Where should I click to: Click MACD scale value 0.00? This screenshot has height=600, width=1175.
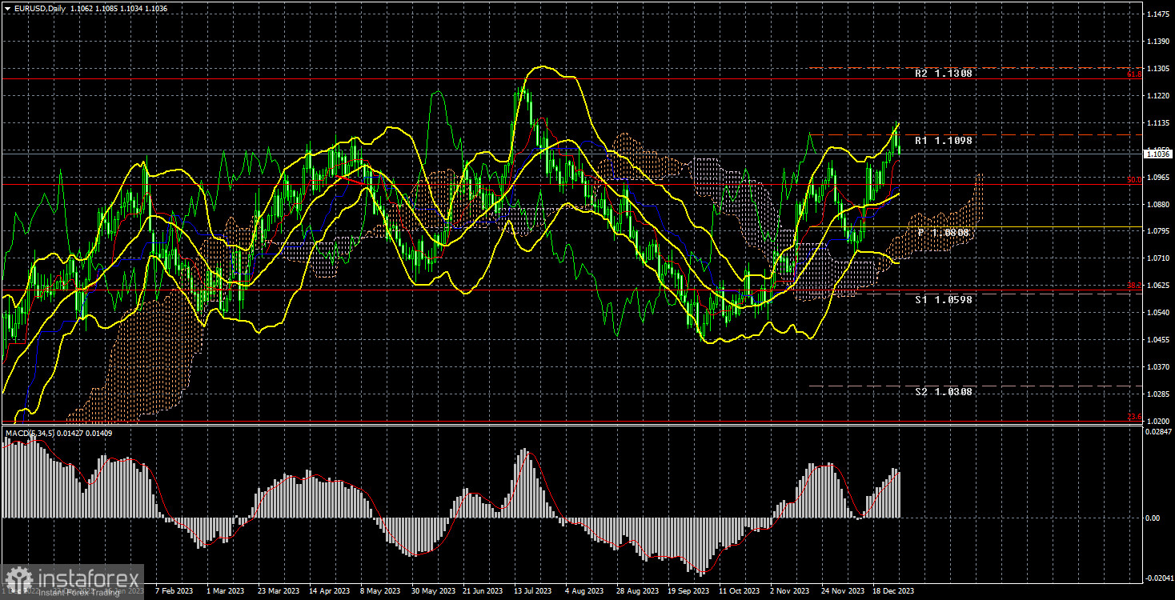click(1152, 518)
